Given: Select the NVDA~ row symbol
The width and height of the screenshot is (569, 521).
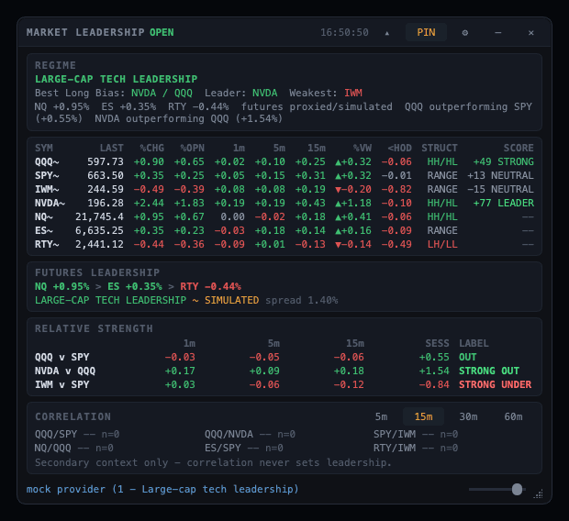Looking at the screenshot, I should 50,204.
